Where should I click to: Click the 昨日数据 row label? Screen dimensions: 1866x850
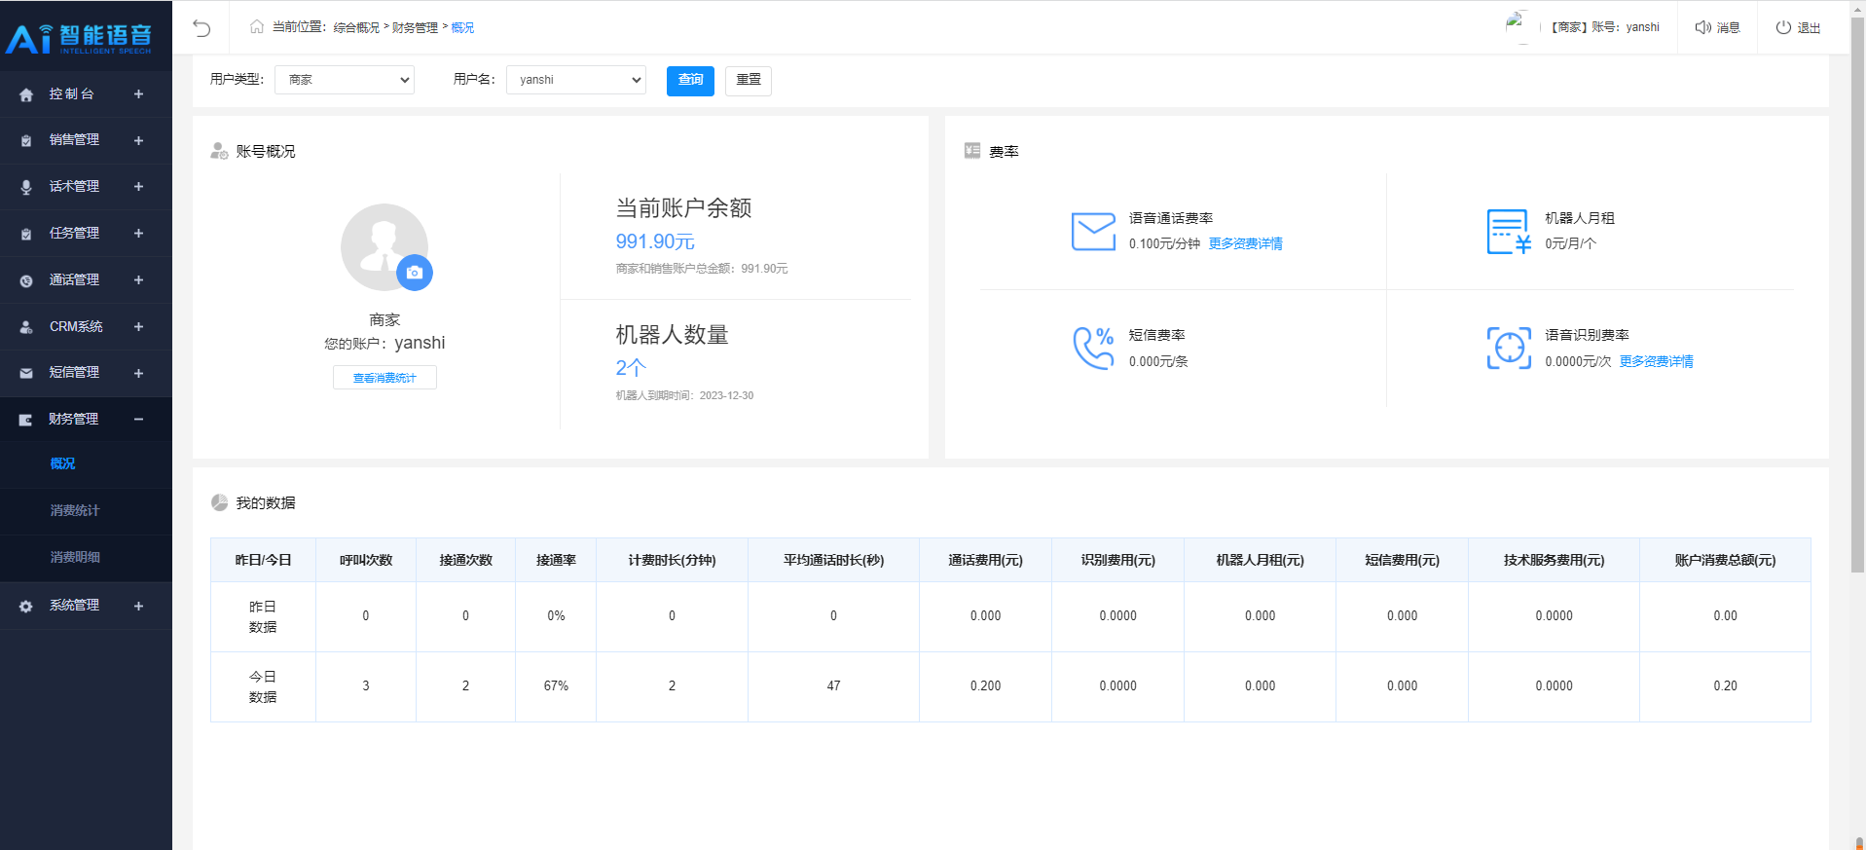click(x=263, y=616)
